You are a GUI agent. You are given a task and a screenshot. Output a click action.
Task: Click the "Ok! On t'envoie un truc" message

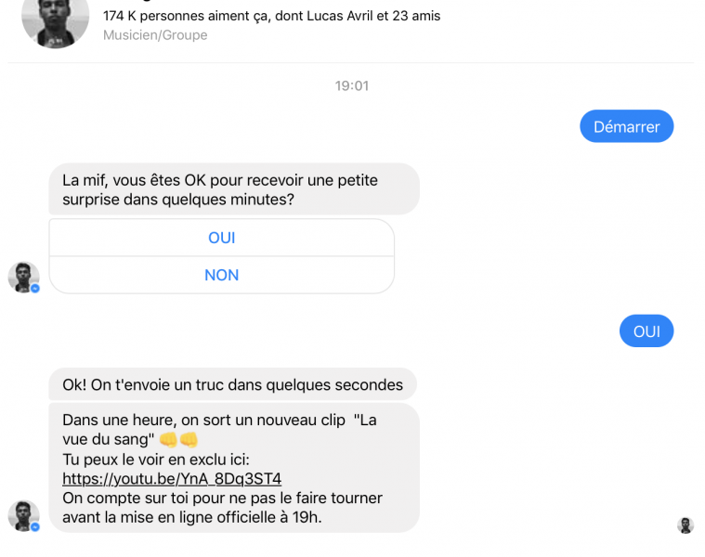[x=232, y=384]
